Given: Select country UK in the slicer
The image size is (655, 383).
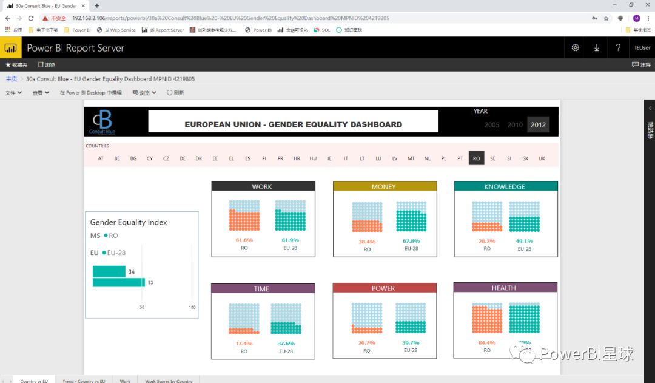Looking at the screenshot, I should pyautogui.click(x=542, y=158).
